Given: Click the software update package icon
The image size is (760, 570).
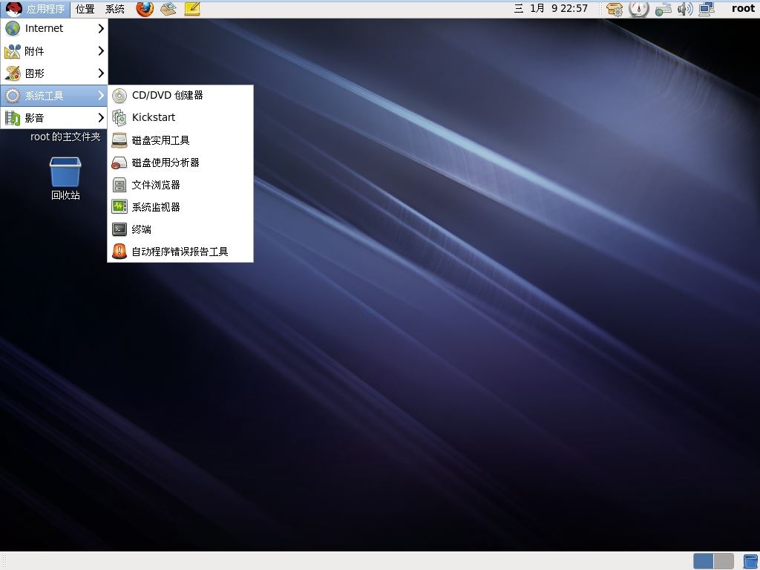Looking at the screenshot, I should coord(615,9).
